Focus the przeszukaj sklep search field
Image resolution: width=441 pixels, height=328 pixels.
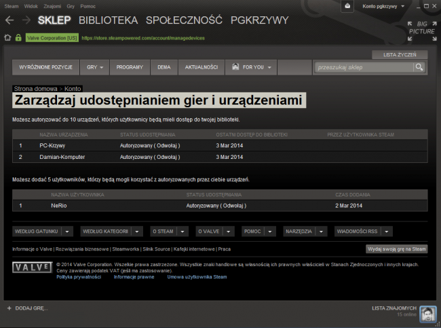(364, 67)
